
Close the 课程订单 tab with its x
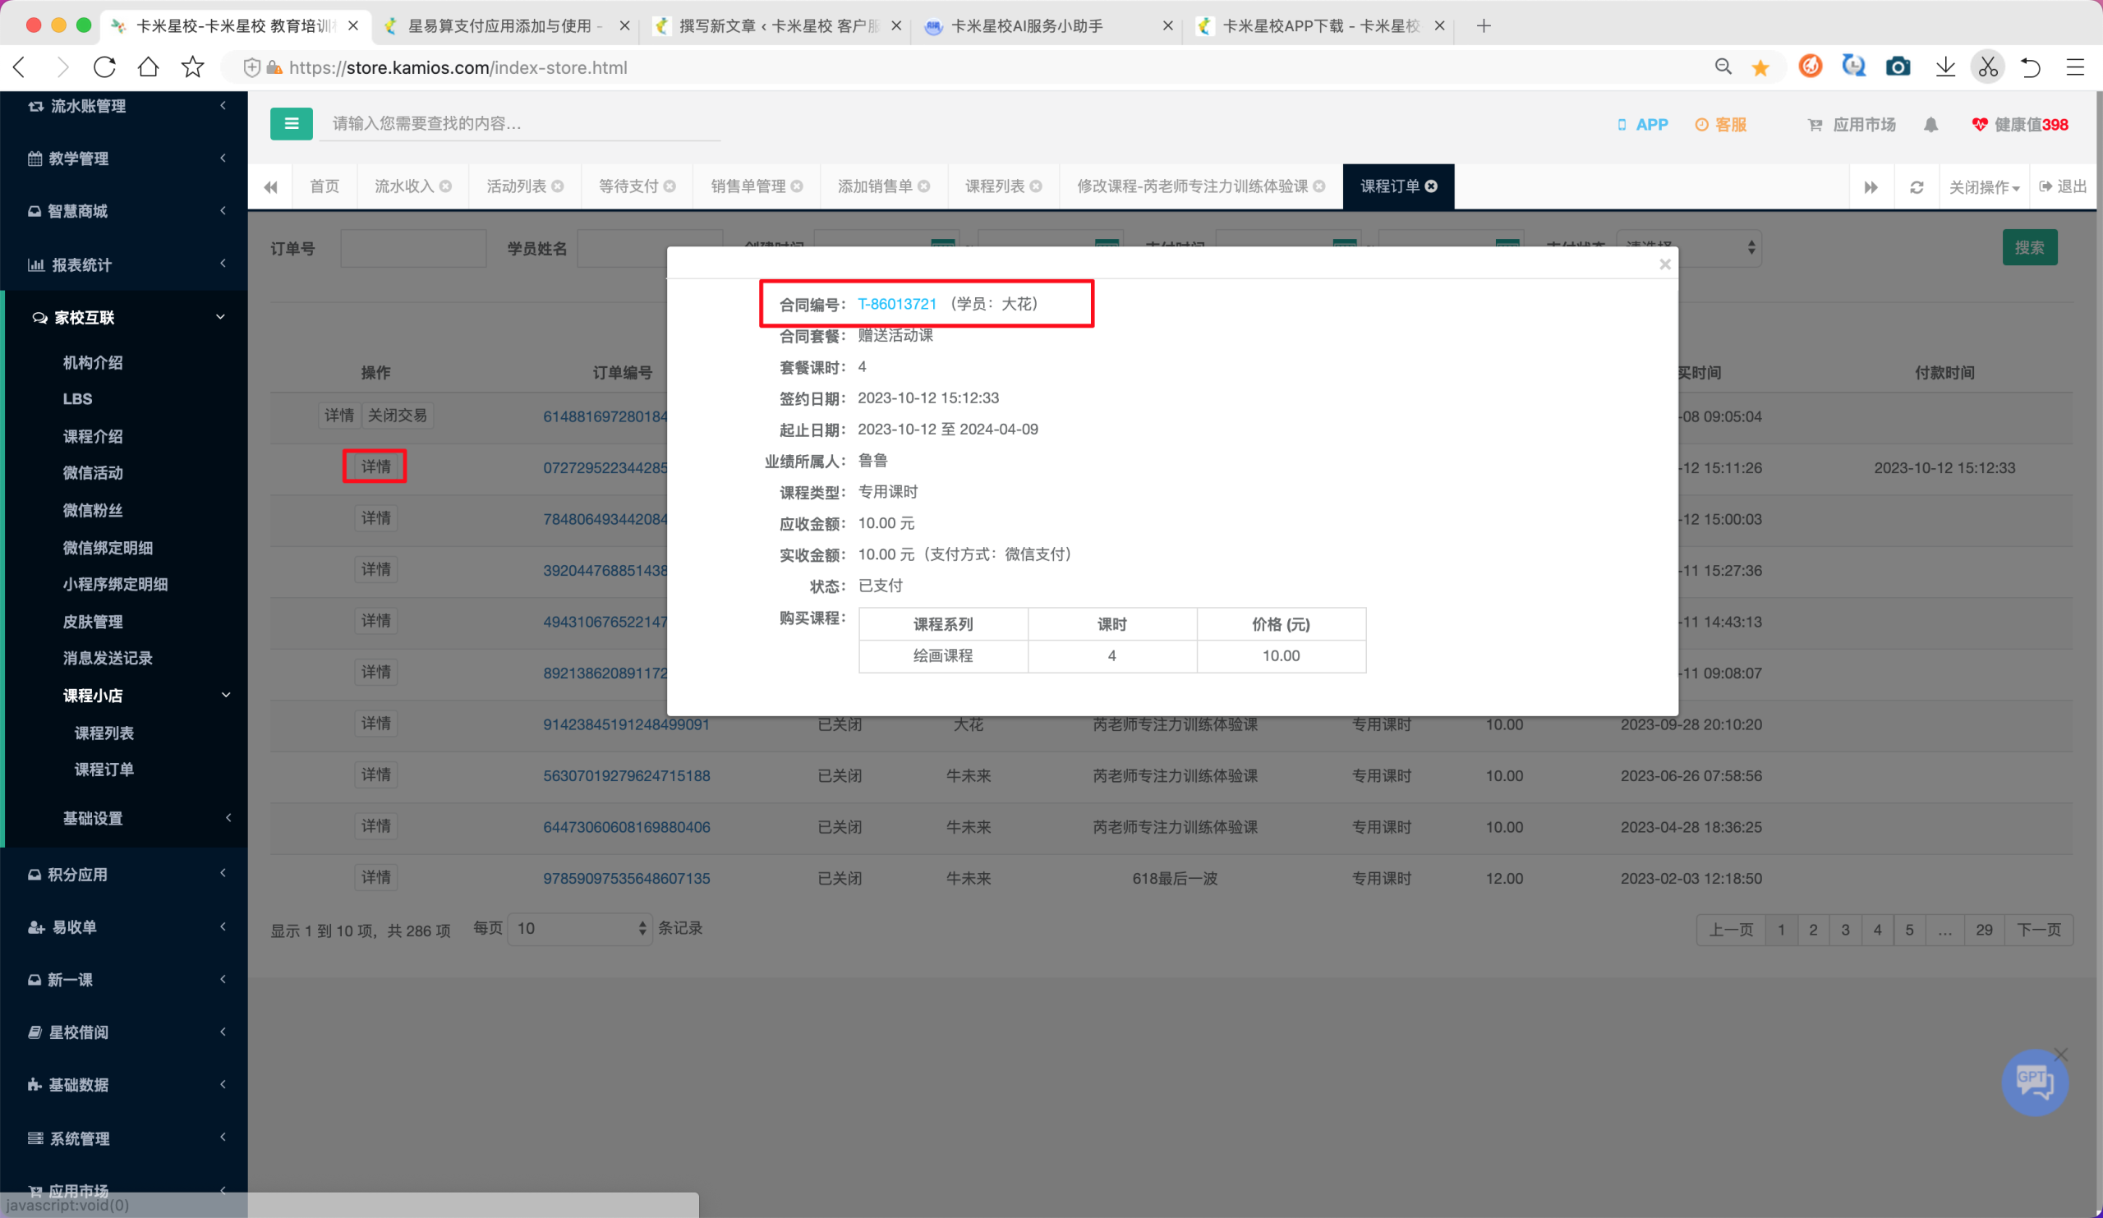point(1431,186)
